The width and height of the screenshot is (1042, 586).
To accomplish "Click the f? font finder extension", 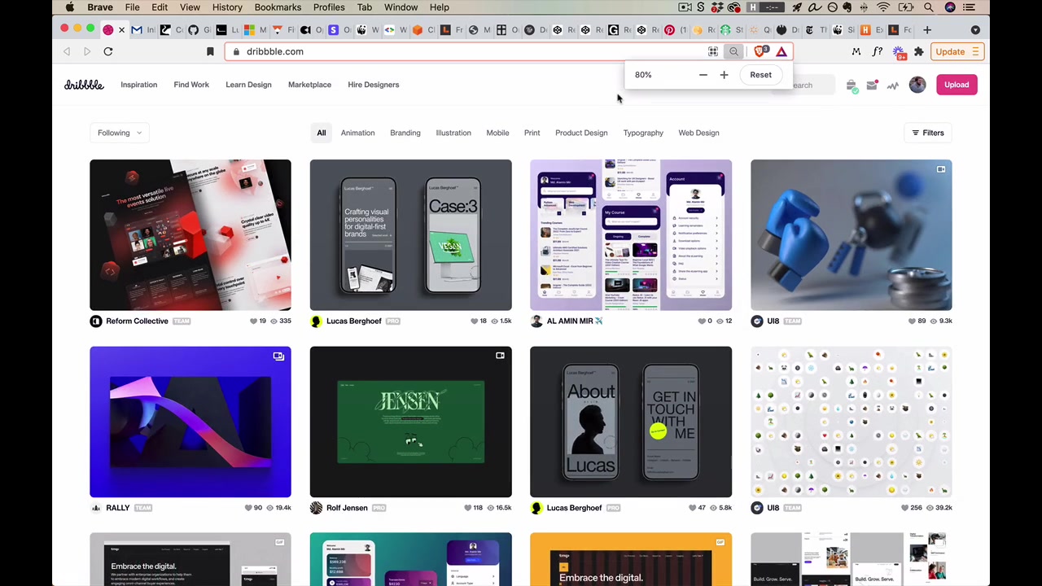I will (877, 51).
